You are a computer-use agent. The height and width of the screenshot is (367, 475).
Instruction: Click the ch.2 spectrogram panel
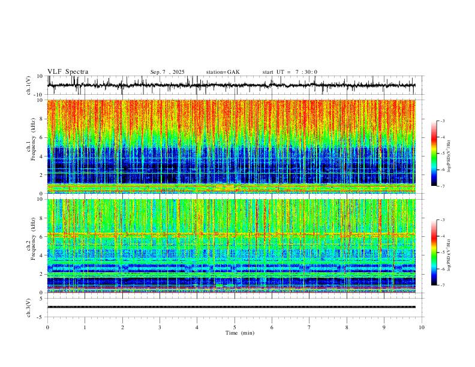[232, 246]
